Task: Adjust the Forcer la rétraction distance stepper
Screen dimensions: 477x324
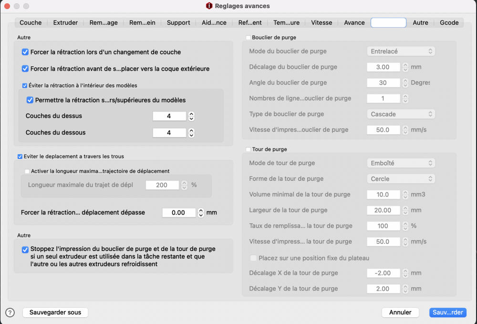Action: tap(201, 213)
